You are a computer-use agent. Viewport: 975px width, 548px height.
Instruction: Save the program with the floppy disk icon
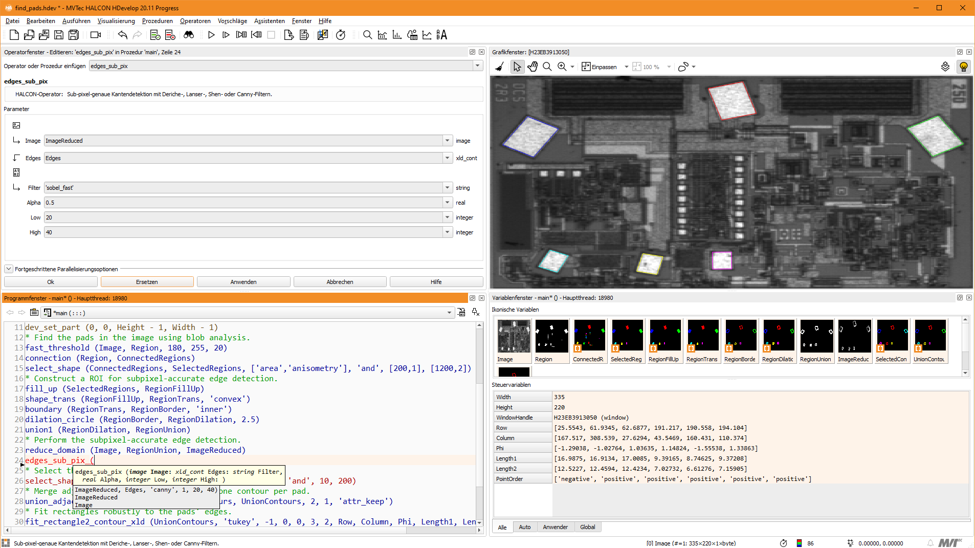(x=59, y=35)
